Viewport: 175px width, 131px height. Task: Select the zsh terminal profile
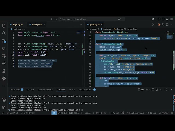(141, 90)
